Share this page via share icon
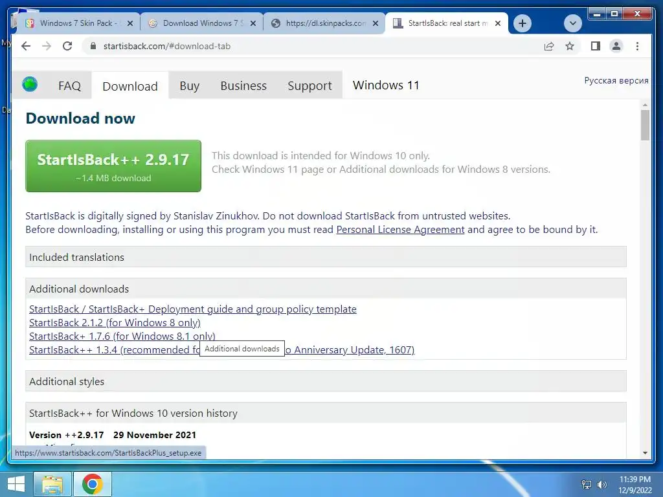The height and width of the screenshot is (497, 663). coord(549,46)
